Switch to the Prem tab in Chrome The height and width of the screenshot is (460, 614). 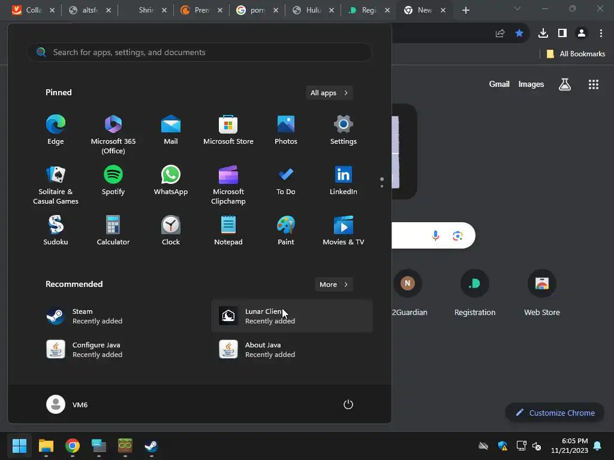click(x=202, y=10)
